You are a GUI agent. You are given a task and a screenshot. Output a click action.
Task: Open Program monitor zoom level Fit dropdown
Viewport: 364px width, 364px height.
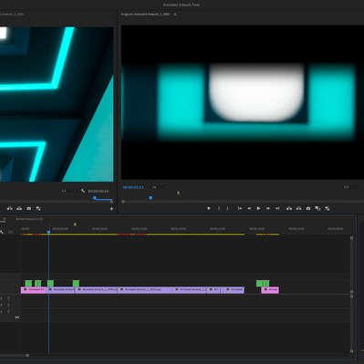pos(160,187)
